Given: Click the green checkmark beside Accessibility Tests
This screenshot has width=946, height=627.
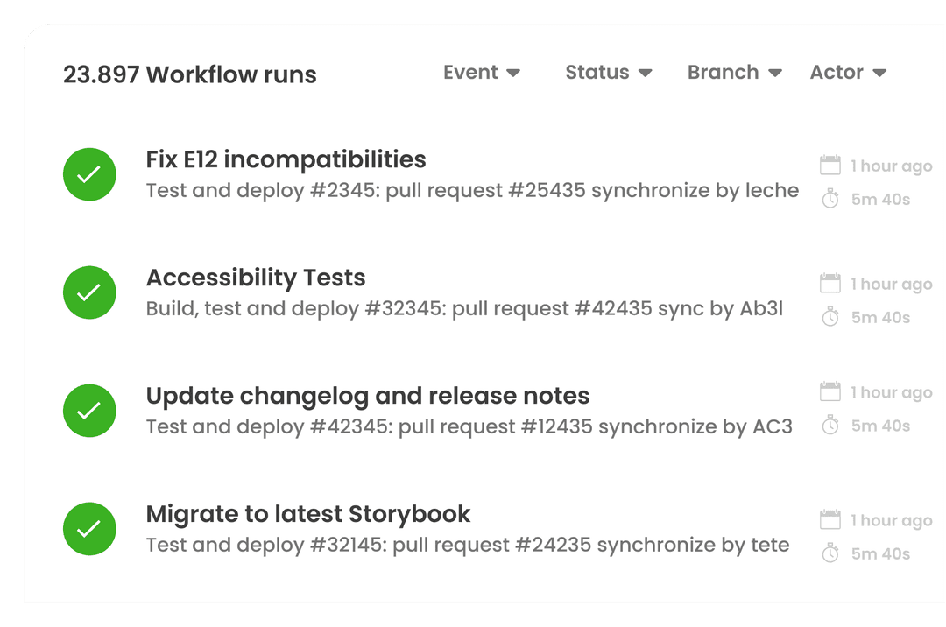Looking at the screenshot, I should 89,292.
